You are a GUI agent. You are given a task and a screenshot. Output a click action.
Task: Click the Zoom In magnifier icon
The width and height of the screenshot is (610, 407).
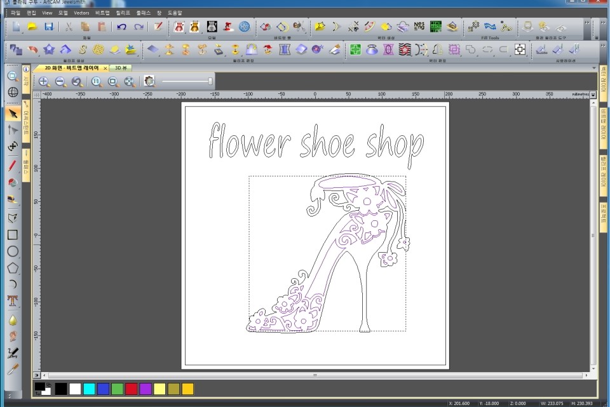tap(44, 81)
